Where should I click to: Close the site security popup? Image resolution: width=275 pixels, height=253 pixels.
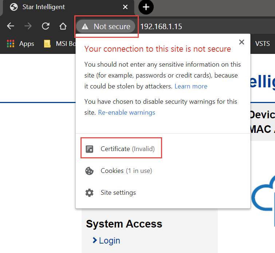point(241,42)
